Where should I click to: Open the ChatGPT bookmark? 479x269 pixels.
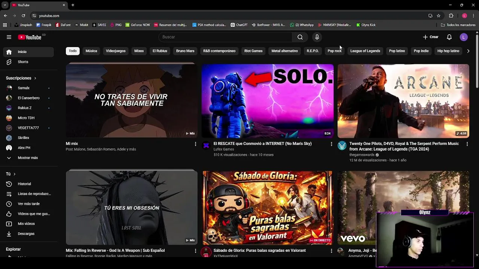point(239,25)
